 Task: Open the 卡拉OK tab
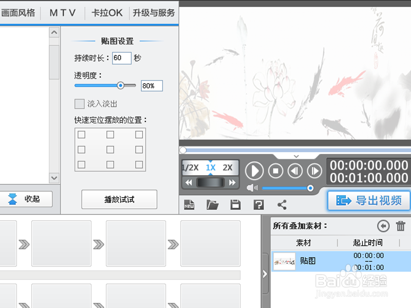(x=107, y=13)
